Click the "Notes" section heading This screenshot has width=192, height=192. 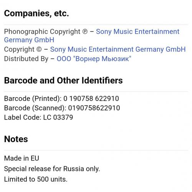pyautogui.click(x=16, y=139)
